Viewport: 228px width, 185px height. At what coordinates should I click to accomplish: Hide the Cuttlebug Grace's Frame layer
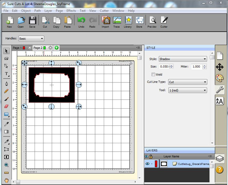[x=147, y=163]
